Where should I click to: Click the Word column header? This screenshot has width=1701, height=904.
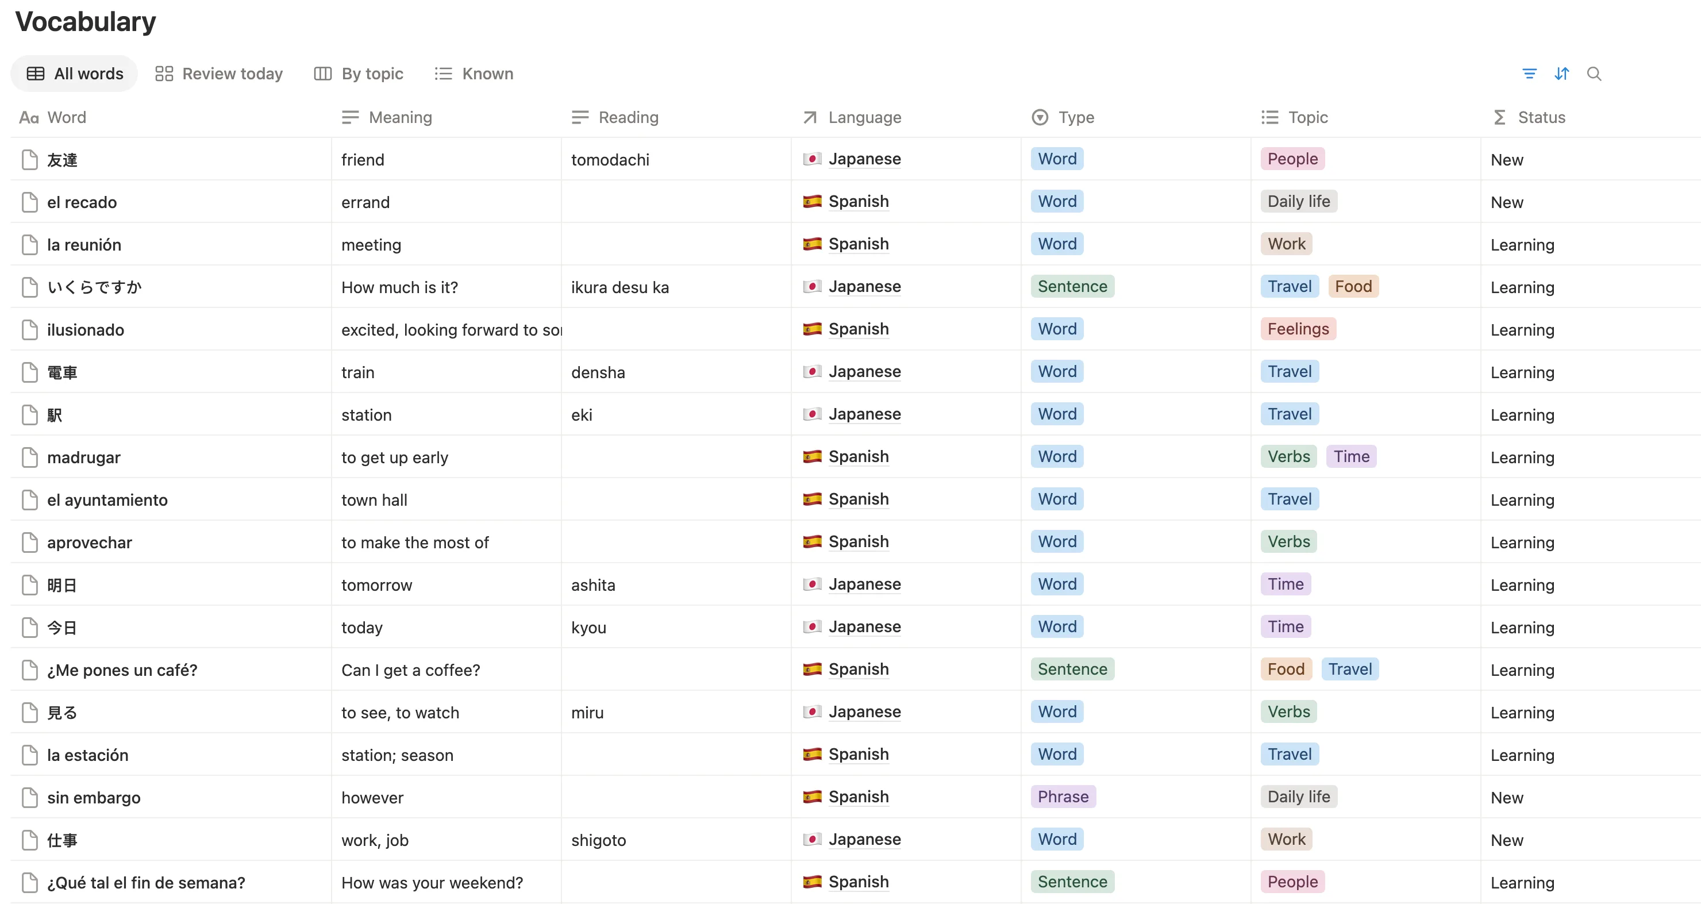tap(53, 117)
